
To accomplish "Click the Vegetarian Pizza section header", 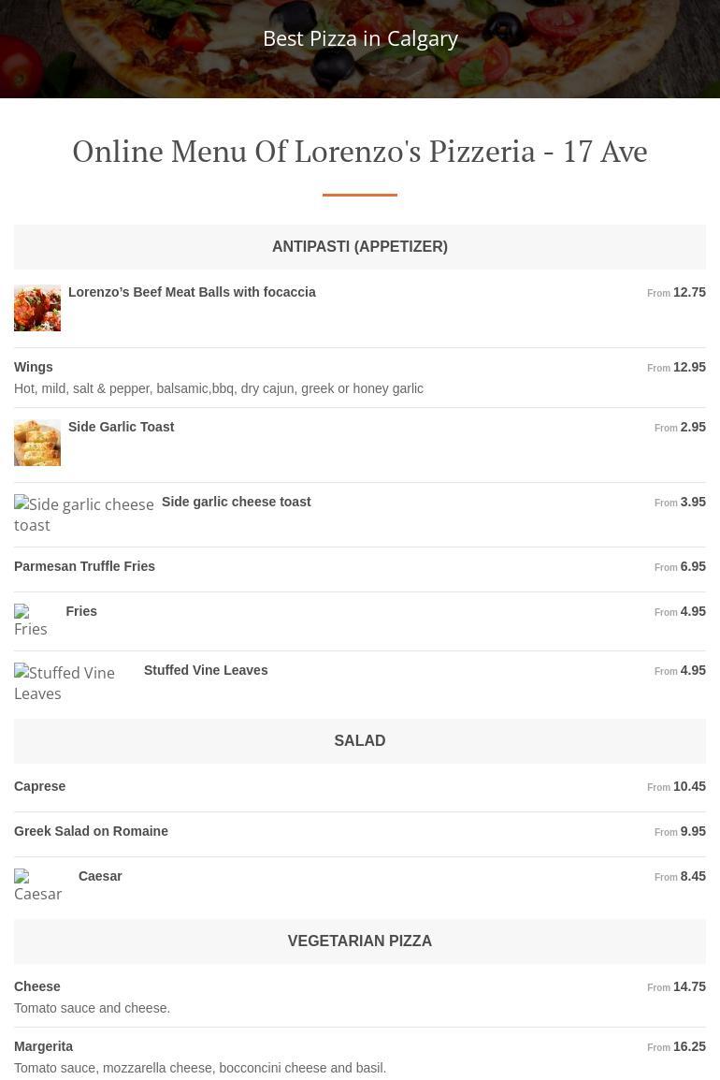I will (x=360, y=941).
